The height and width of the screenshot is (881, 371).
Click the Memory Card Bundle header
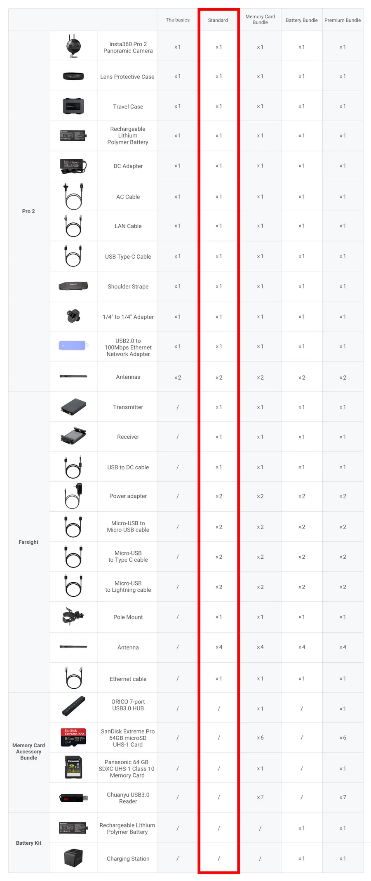[x=260, y=19]
